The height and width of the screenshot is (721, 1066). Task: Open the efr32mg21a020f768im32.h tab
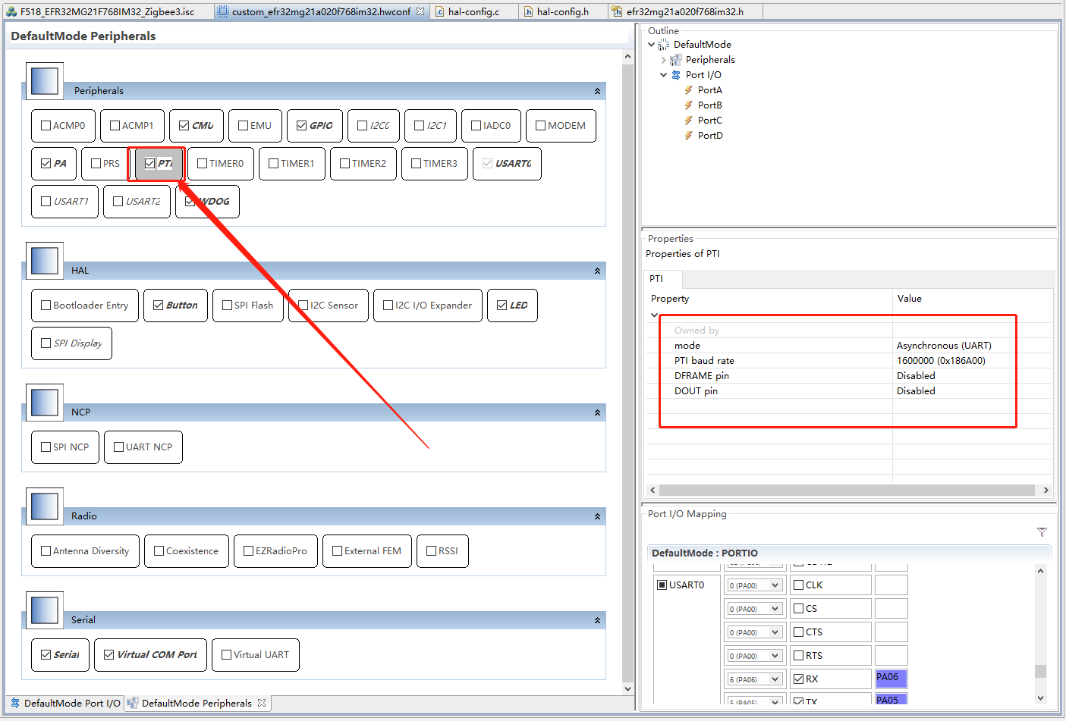[x=685, y=11]
